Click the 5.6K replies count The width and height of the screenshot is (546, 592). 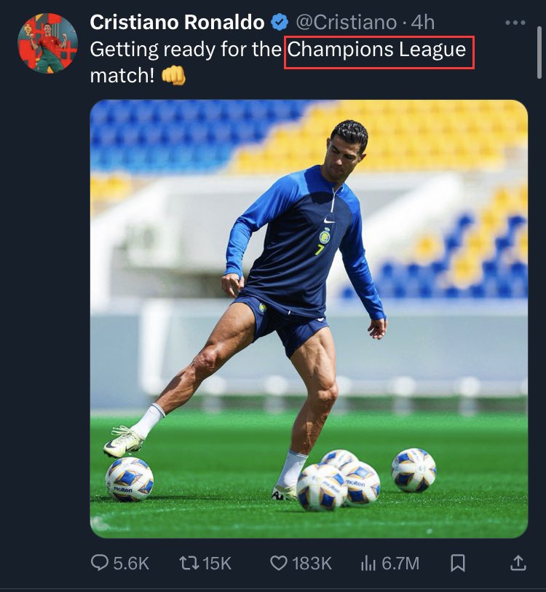(131, 564)
